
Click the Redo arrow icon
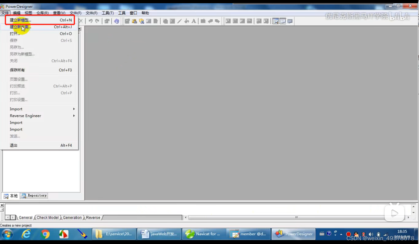(x=97, y=21)
